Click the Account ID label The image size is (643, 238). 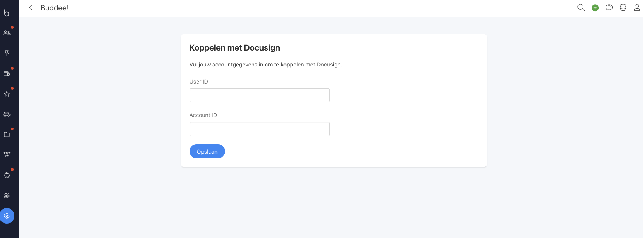point(203,115)
